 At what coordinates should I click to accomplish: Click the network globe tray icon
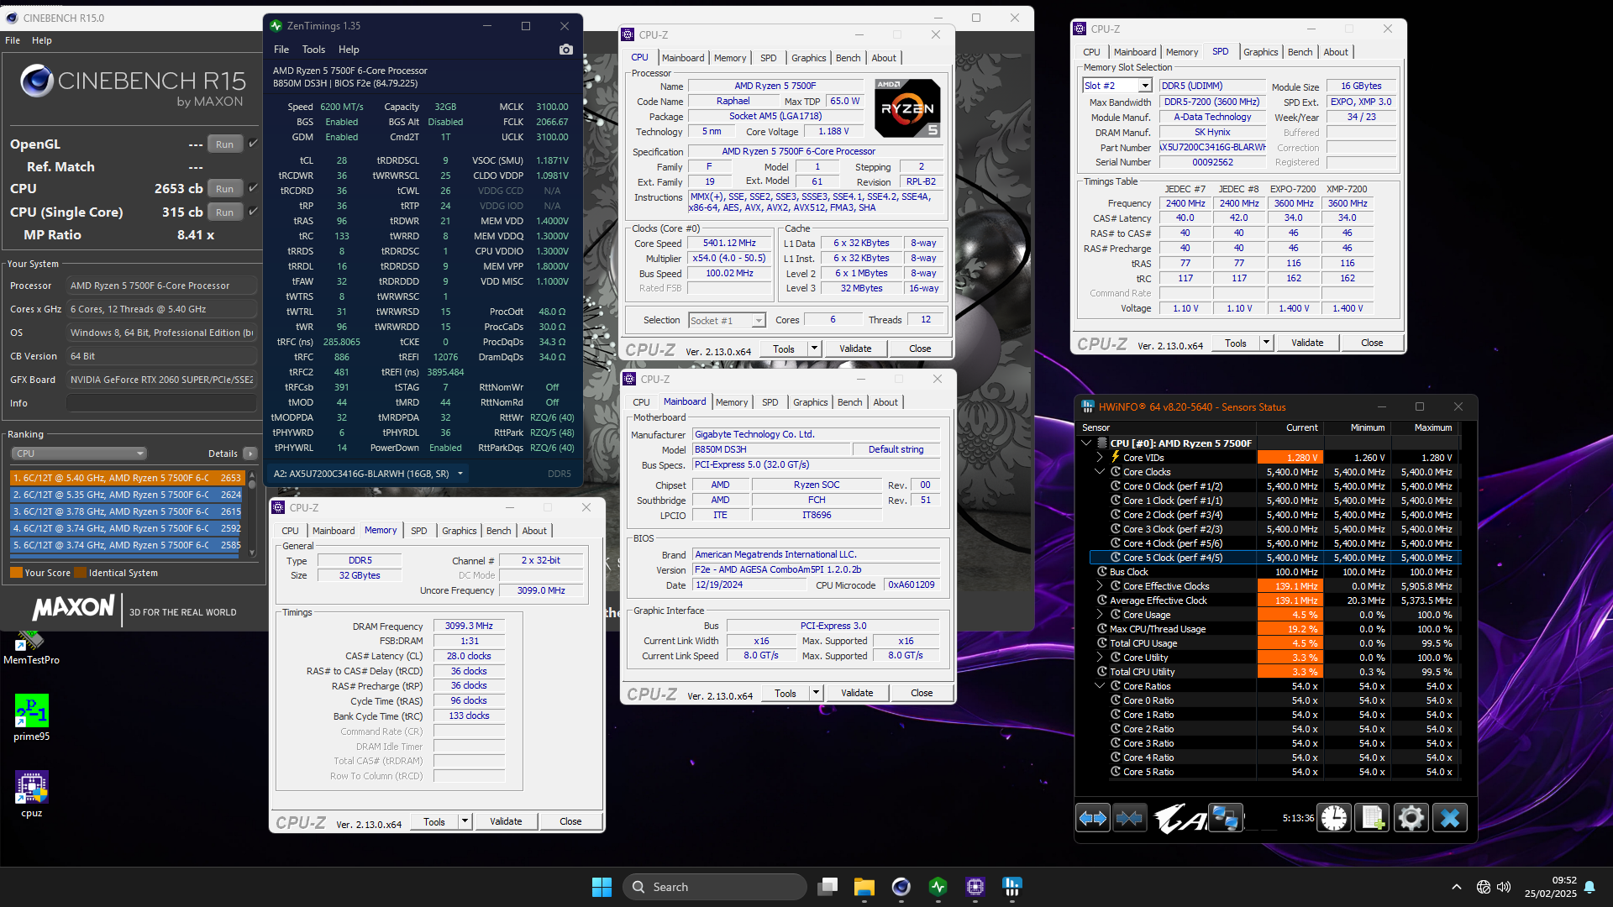click(x=1484, y=887)
